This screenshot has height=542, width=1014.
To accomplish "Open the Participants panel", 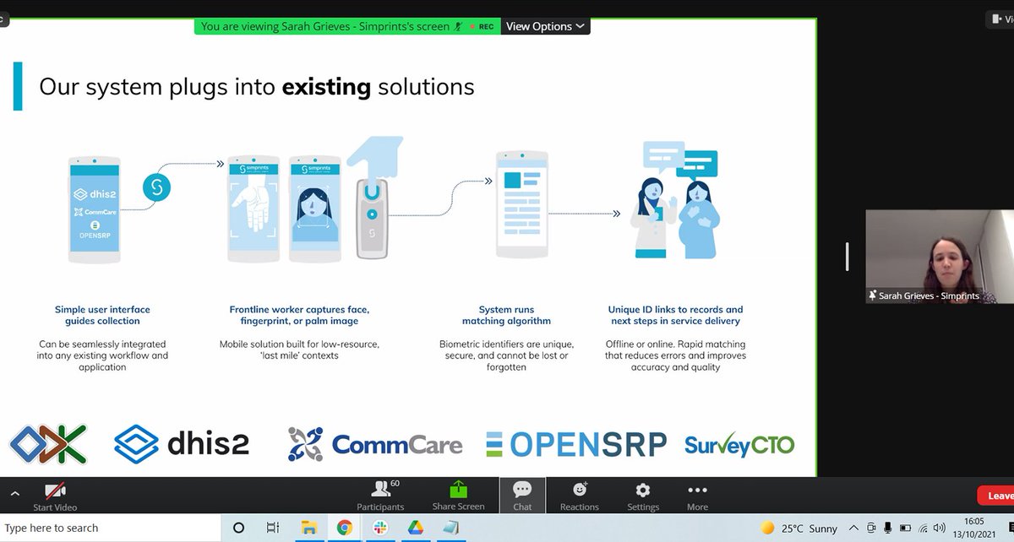I will (380, 496).
